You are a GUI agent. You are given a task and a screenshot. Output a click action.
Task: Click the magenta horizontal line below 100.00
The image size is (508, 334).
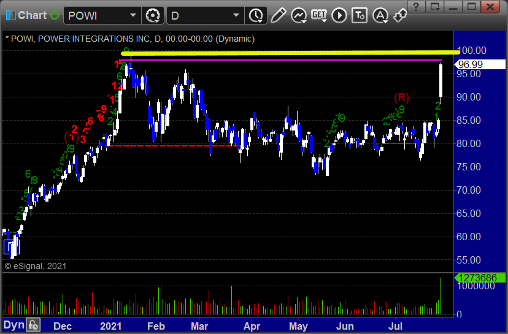[280, 60]
